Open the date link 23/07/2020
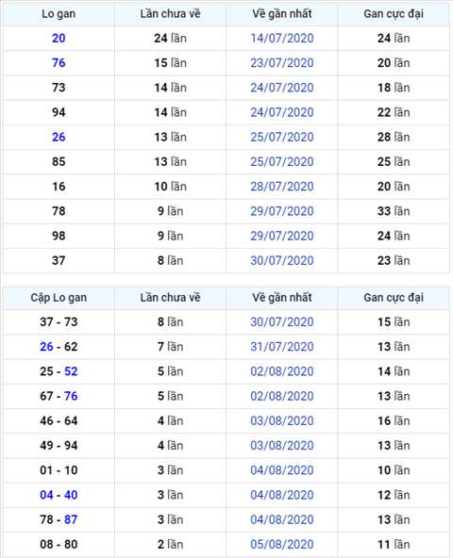Viewport: 453px width, 558px height. pos(281,62)
